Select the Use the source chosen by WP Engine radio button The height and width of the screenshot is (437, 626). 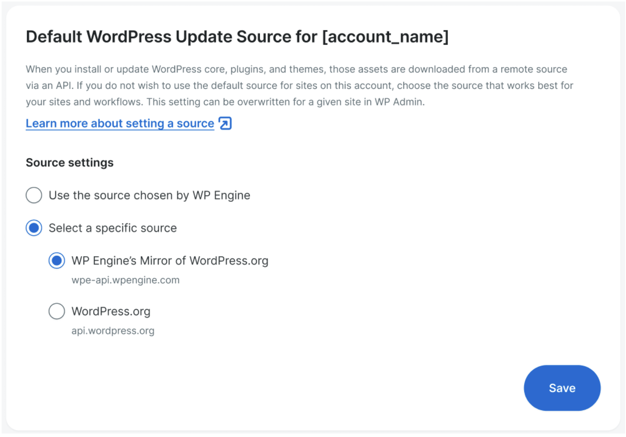pos(34,195)
